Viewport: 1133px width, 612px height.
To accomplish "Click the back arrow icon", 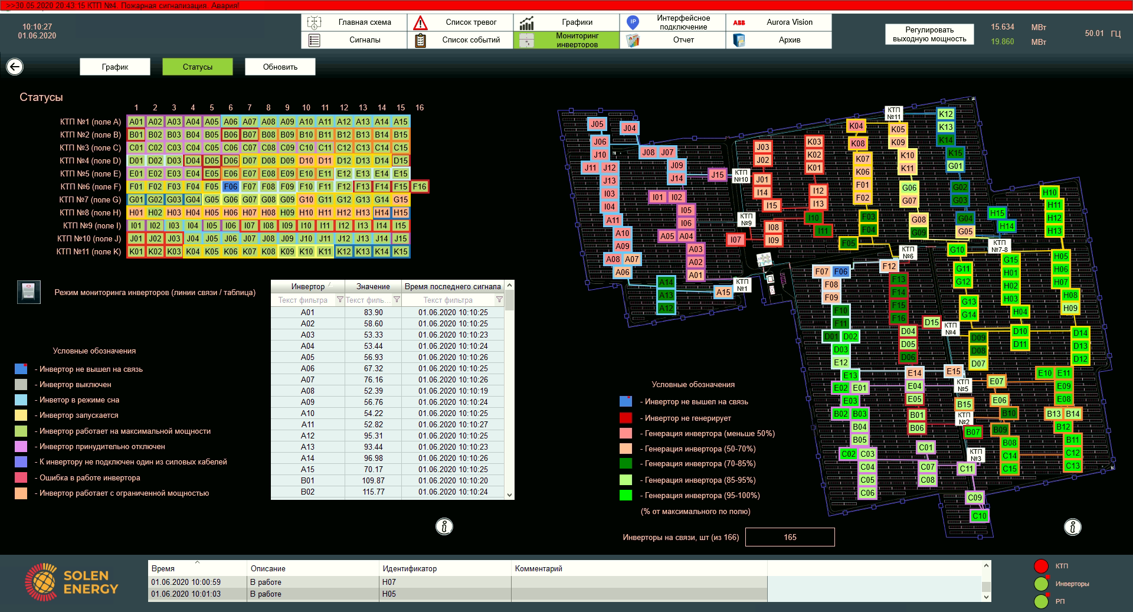I will tap(15, 67).
